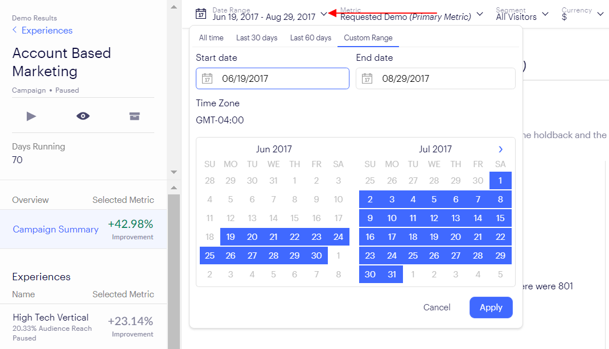
Task: Click the calendar icon in Start date field
Action: [207, 78]
